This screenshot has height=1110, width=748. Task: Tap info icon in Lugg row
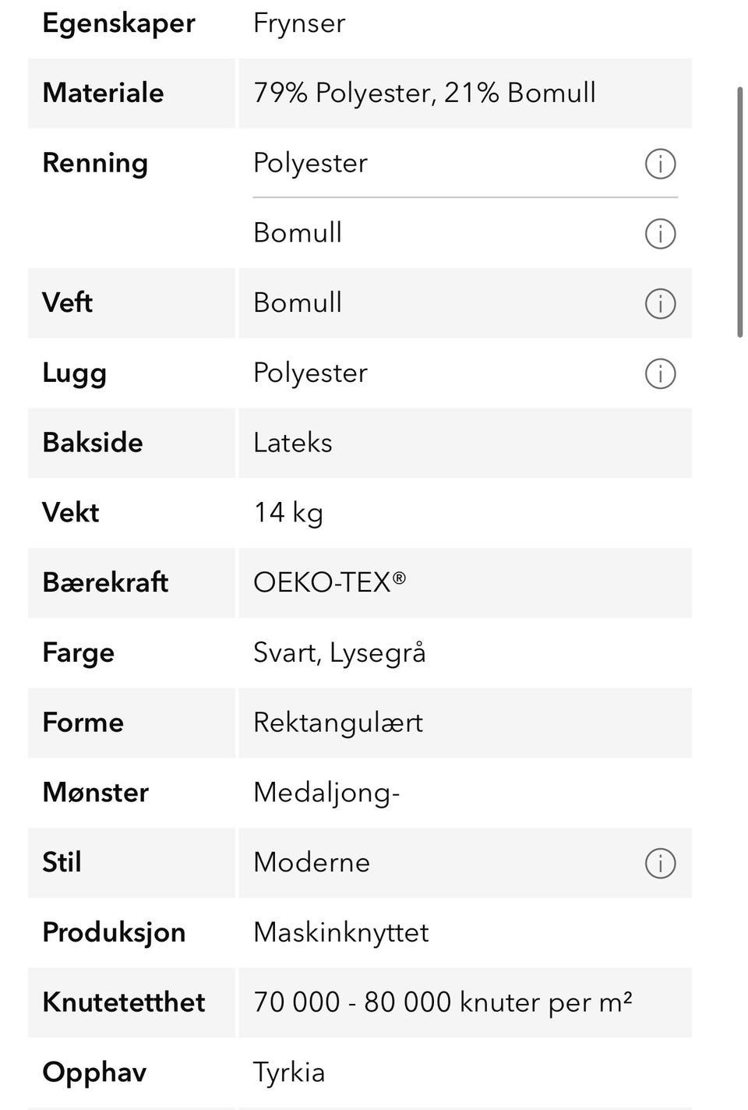660,373
